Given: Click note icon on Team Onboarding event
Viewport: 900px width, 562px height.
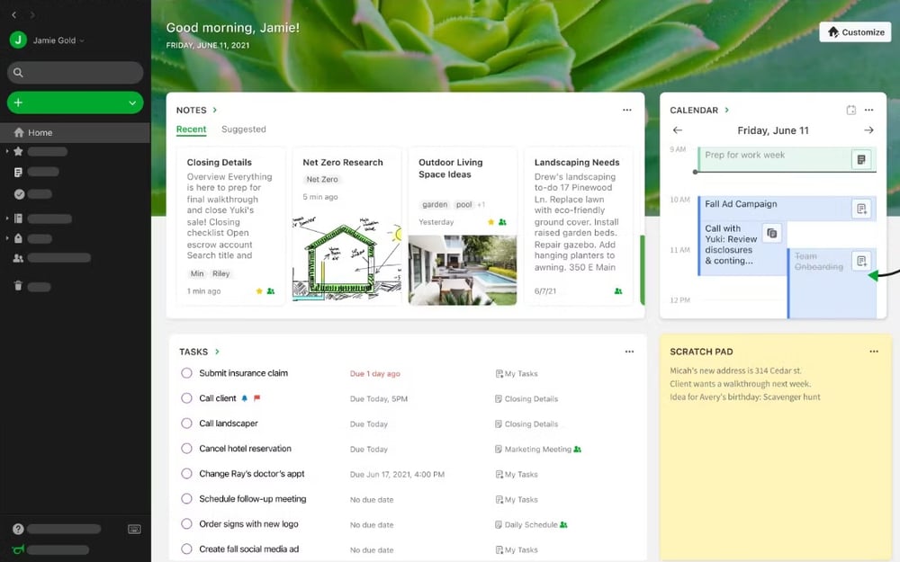Looking at the screenshot, I should click(x=861, y=261).
